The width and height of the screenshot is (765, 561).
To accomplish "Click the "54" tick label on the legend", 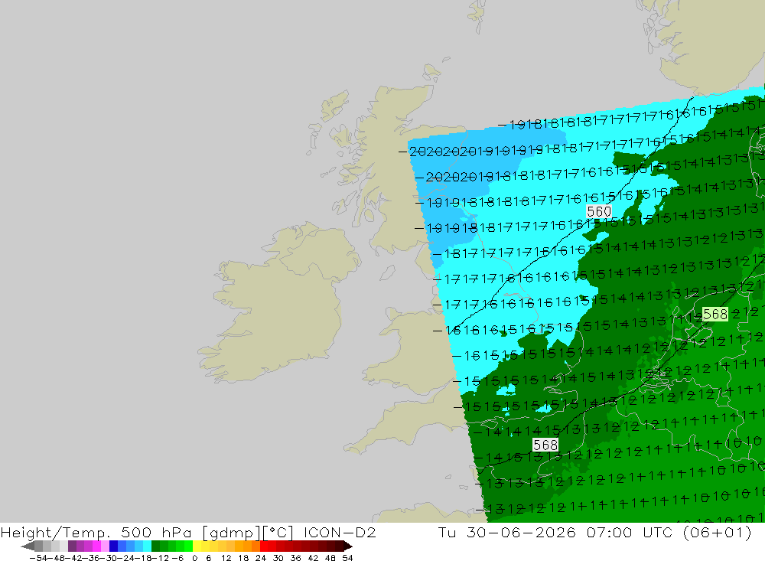I will pyautogui.click(x=347, y=558).
